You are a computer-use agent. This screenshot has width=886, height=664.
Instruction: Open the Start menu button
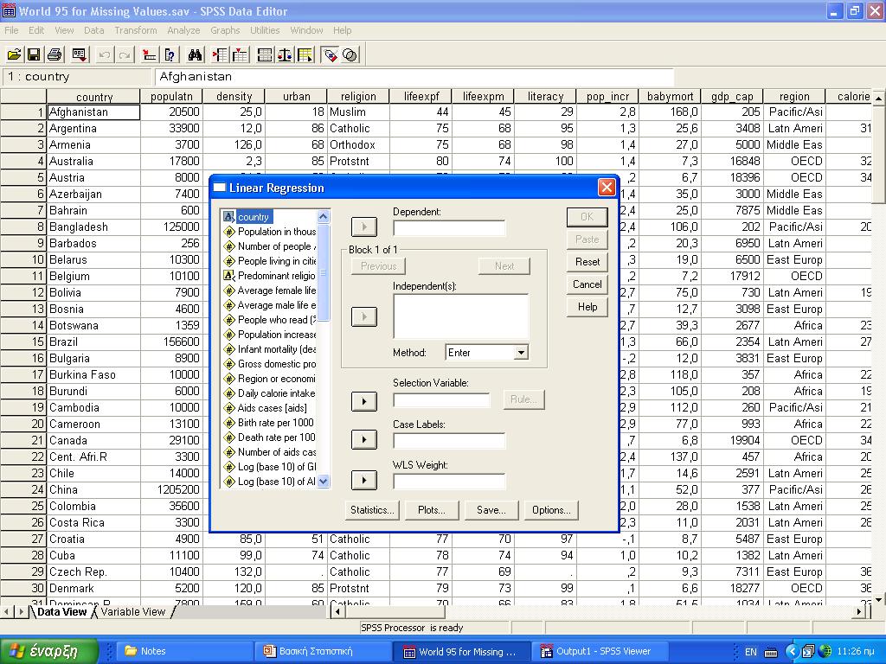tap(49, 651)
